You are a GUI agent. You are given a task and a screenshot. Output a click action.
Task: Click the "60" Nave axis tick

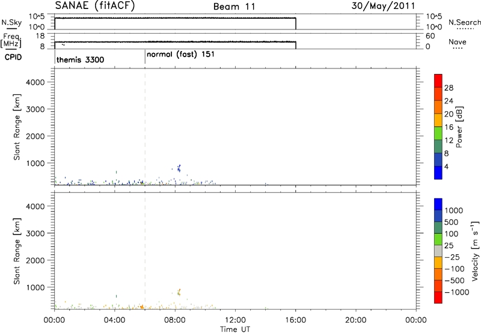click(x=430, y=36)
